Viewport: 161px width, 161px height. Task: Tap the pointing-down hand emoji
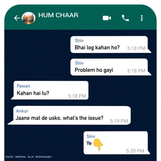[x=98, y=145]
